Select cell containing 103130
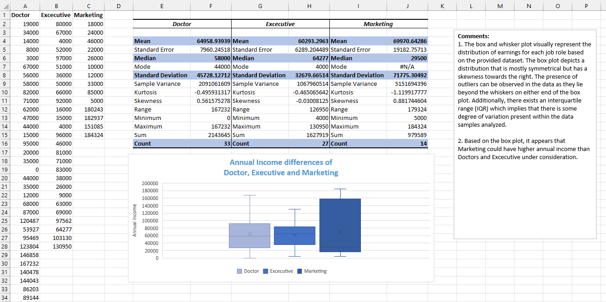 click(x=56, y=238)
